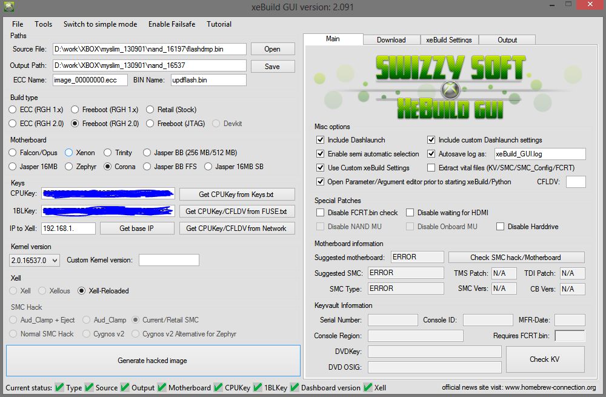Select the Trinity motherboard radio button

pos(108,153)
